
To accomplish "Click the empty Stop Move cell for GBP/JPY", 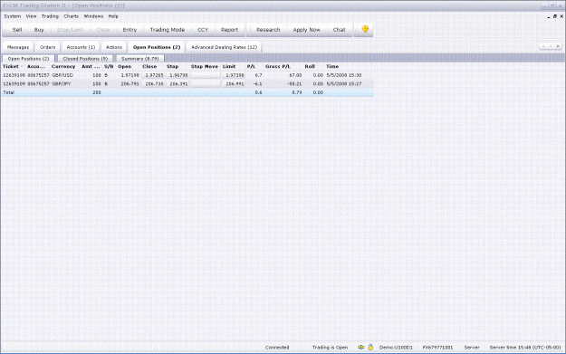I will pos(205,83).
